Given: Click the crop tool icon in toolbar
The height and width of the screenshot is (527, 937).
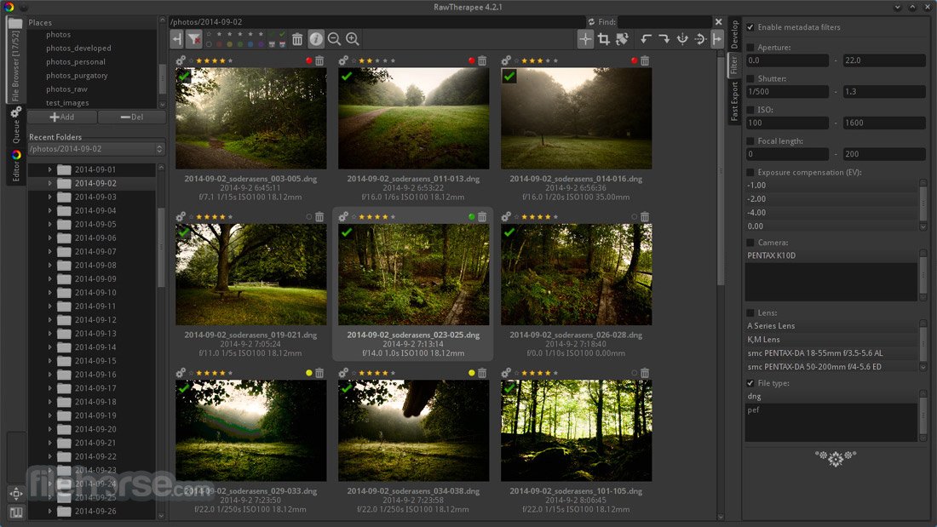Looking at the screenshot, I should click(603, 39).
